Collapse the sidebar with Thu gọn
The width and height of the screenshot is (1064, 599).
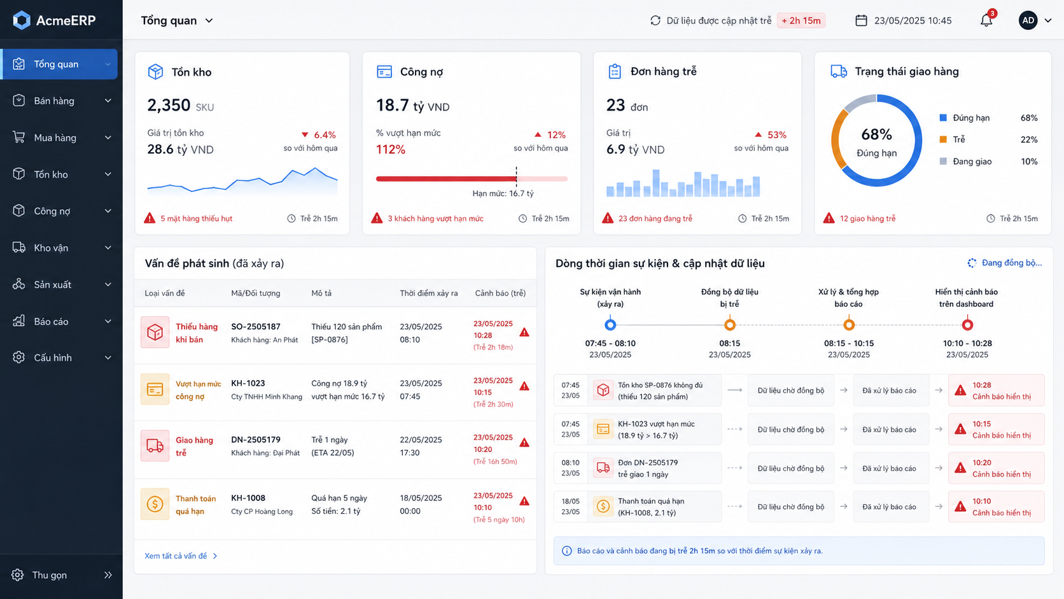point(61,575)
